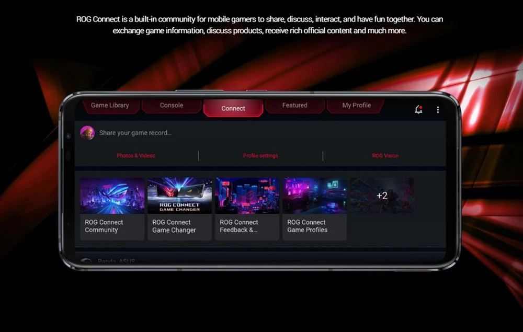The image size is (523, 332).
Task: Click the 'Share your game record…' field
Action: tap(135, 133)
